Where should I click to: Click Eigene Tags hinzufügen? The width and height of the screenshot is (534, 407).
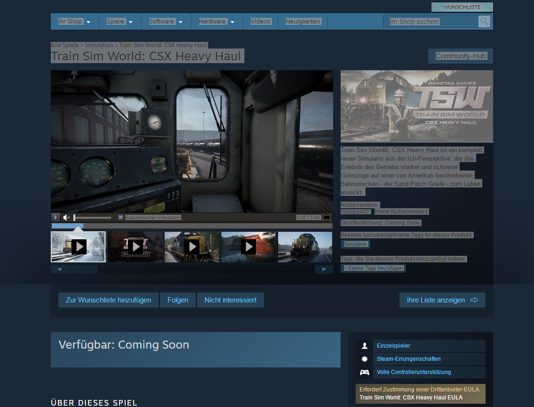[x=373, y=268]
